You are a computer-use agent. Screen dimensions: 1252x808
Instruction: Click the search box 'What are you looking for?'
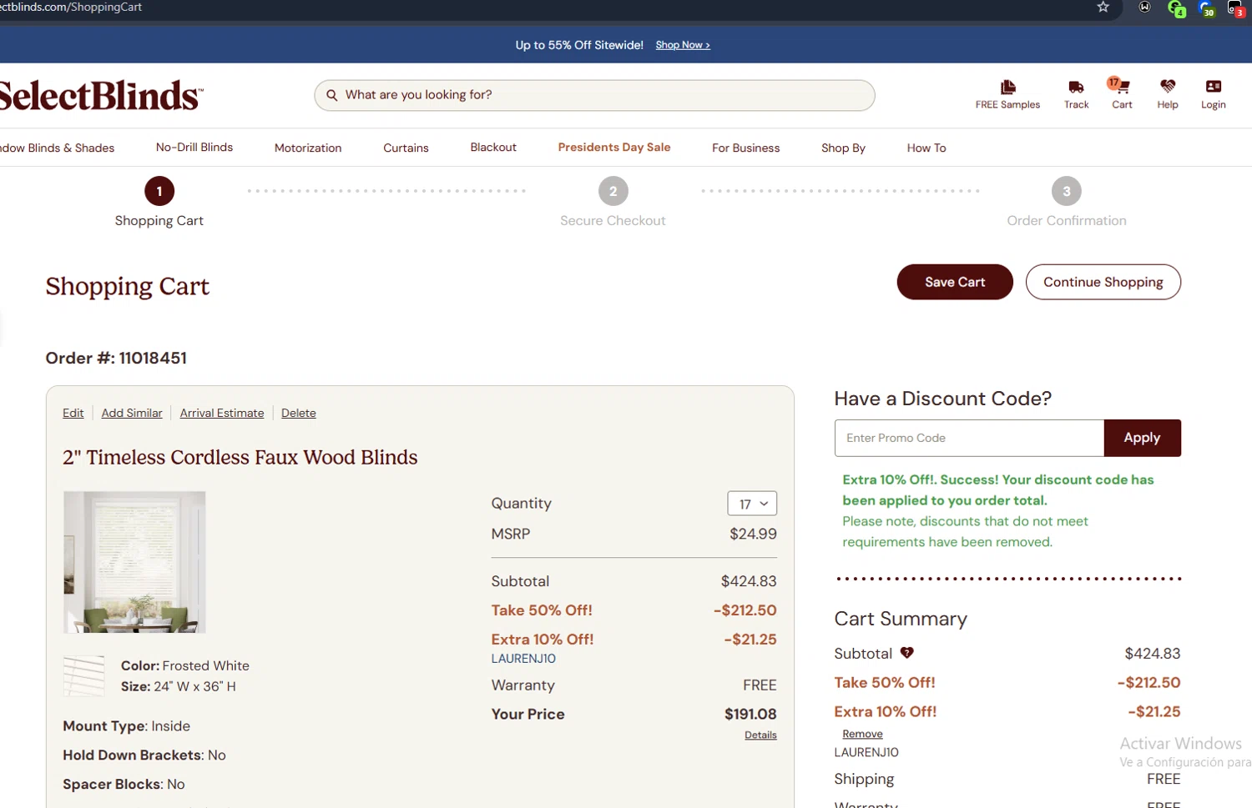click(x=594, y=95)
